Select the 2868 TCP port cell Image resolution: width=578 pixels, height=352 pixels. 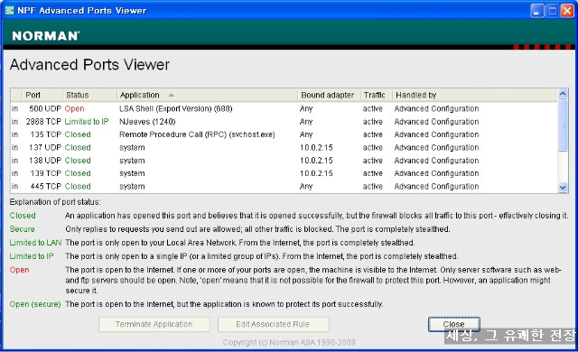pos(43,122)
